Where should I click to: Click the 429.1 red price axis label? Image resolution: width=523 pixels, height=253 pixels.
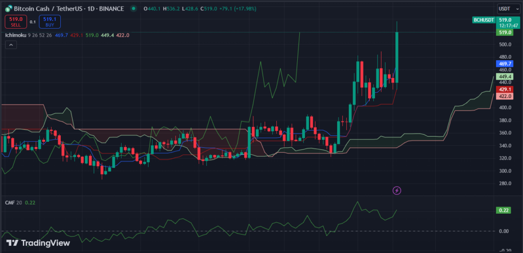(x=505, y=90)
